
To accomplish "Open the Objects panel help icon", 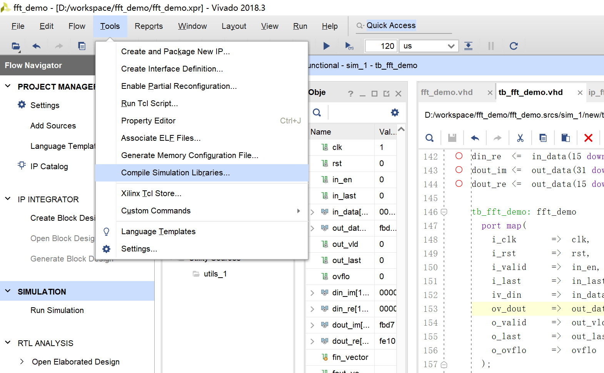I will pos(350,93).
